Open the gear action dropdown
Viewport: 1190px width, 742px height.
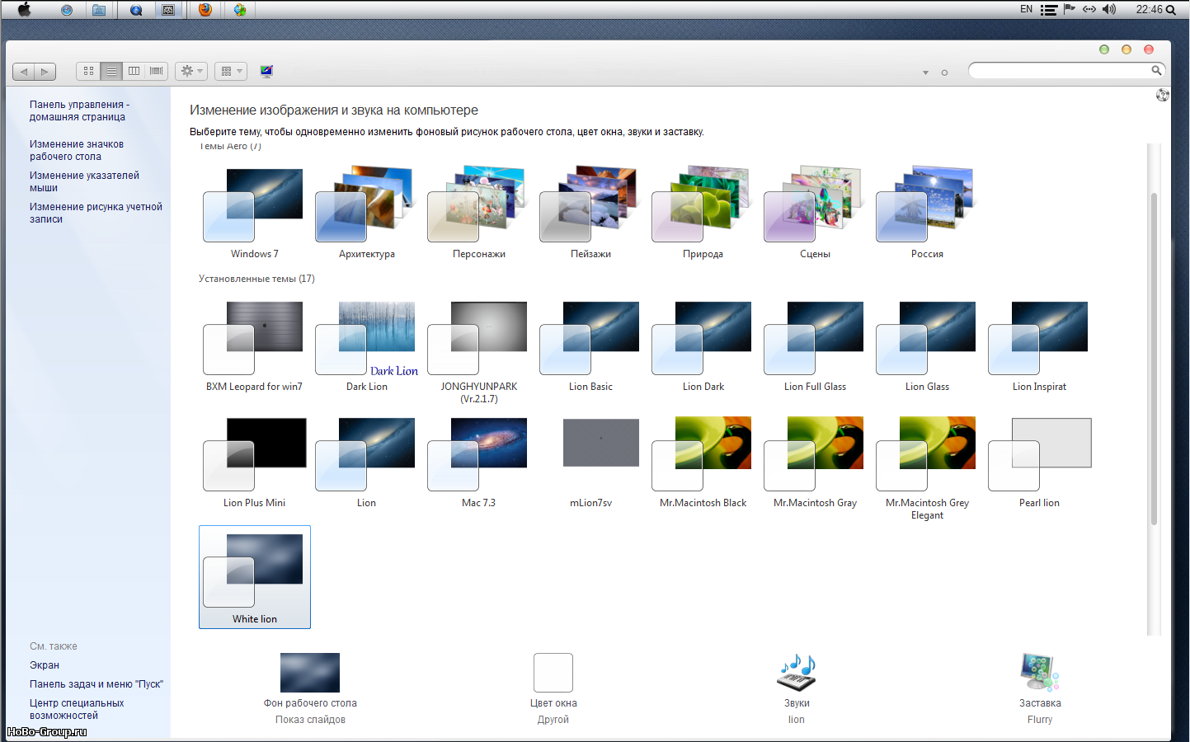[191, 71]
